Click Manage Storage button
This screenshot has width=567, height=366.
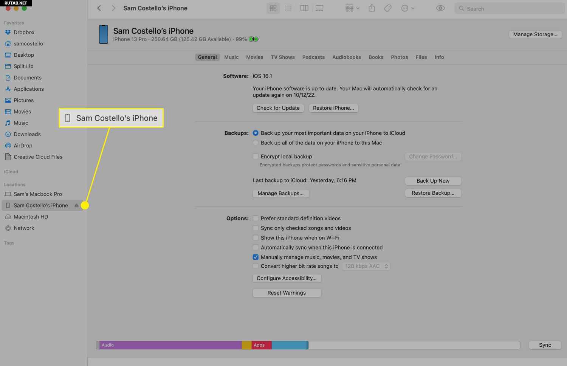tap(535, 34)
